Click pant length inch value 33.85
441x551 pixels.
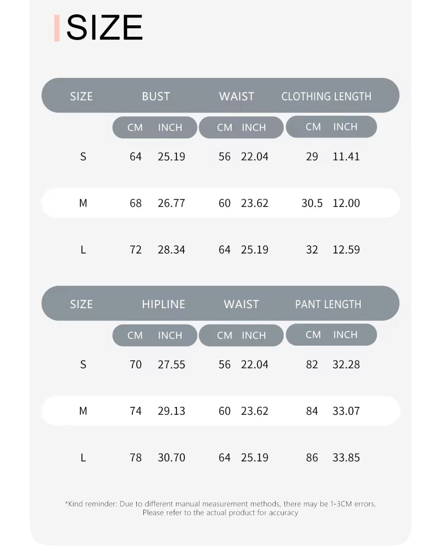[x=346, y=457]
